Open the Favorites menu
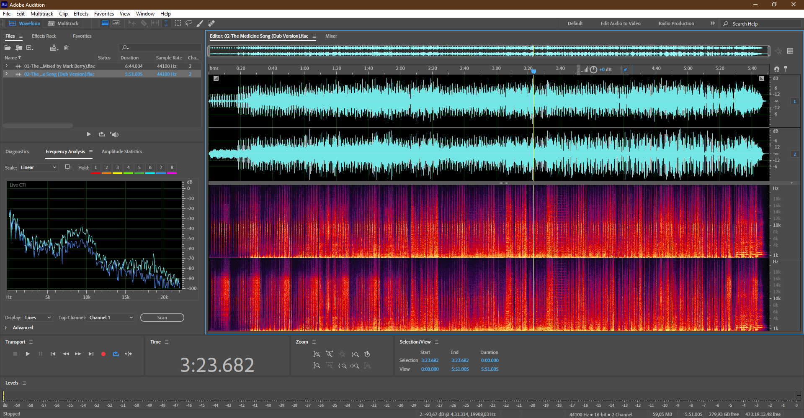The height and width of the screenshot is (418, 804). click(104, 14)
